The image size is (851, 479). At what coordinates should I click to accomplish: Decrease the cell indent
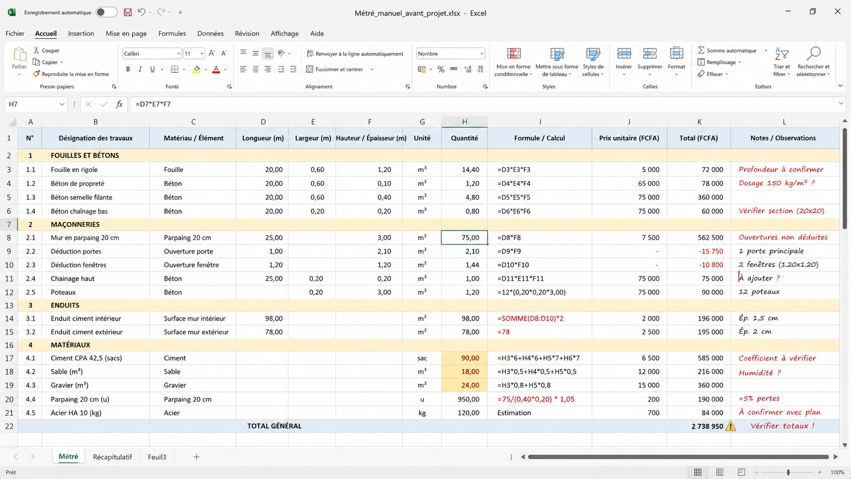[281, 69]
